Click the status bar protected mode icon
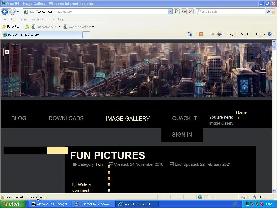Screen dimensions: 277x208 [x=243, y=197]
